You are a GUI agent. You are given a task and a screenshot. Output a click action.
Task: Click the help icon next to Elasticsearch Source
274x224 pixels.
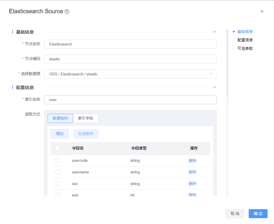coord(67,12)
